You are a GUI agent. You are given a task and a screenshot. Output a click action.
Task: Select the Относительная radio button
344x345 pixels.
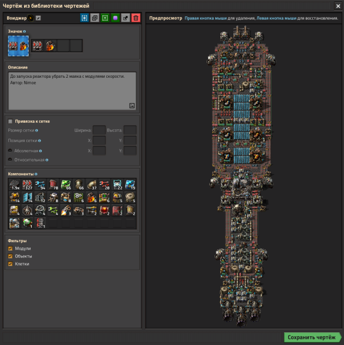pyautogui.click(x=10, y=159)
